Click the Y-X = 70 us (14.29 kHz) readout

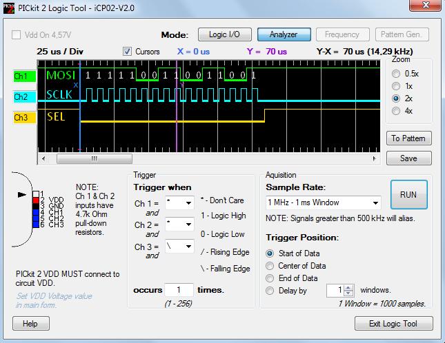coord(365,52)
